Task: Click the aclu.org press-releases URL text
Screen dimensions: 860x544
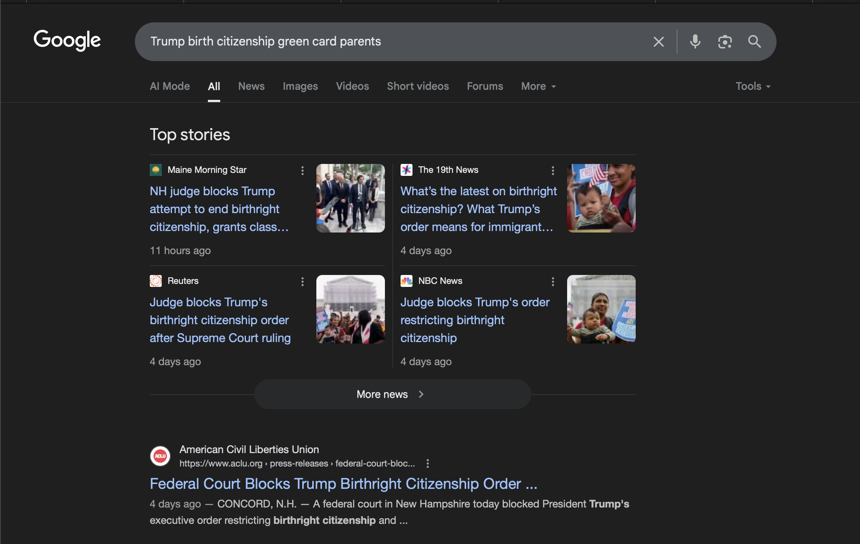Action: [297, 464]
